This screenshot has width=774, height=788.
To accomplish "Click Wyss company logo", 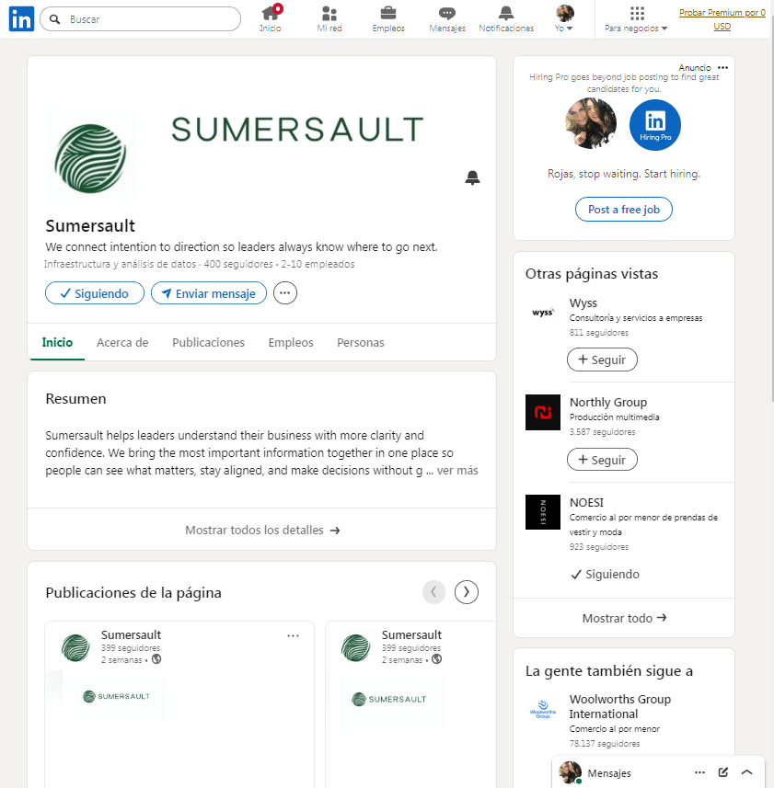I will 543,312.
